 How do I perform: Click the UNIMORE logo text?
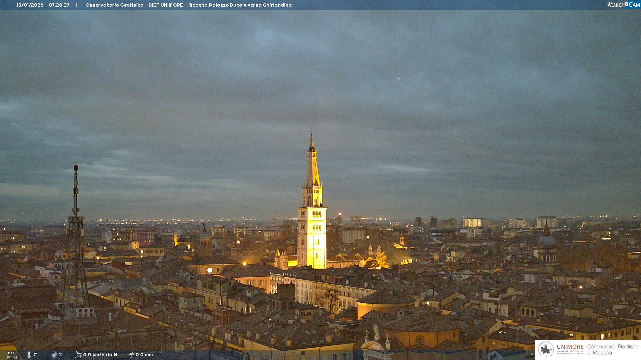(x=570, y=347)
